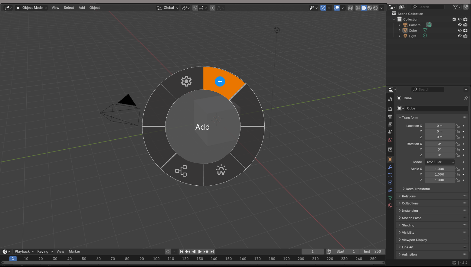Expand the Camera item in the outliner
Viewport: 471px width, 267px height.
tap(399, 25)
